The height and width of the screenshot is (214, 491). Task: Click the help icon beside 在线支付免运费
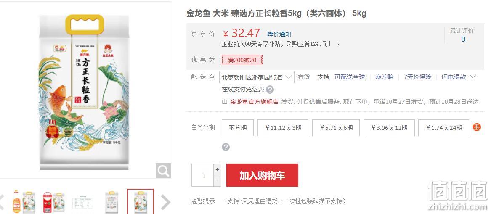[x=270, y=90]
